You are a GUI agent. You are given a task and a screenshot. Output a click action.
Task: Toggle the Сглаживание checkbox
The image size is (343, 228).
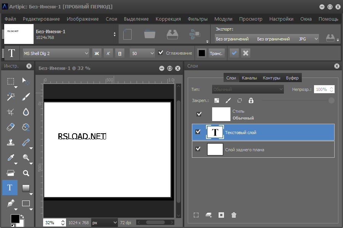(x=161, y=53)
